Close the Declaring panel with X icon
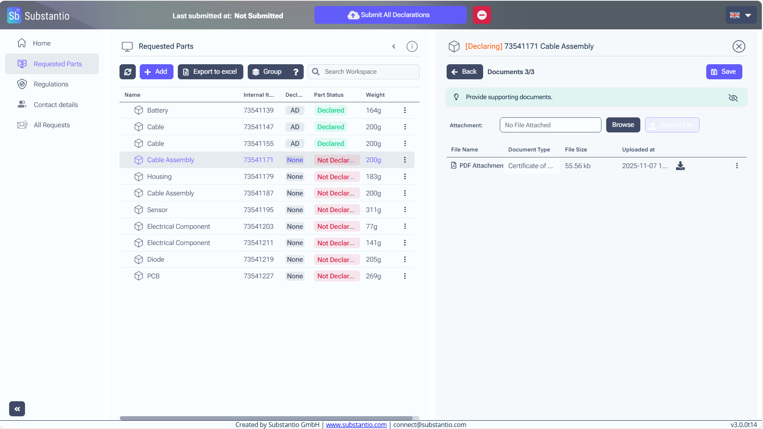Screen dimensions: 763x429 (738, 46)
